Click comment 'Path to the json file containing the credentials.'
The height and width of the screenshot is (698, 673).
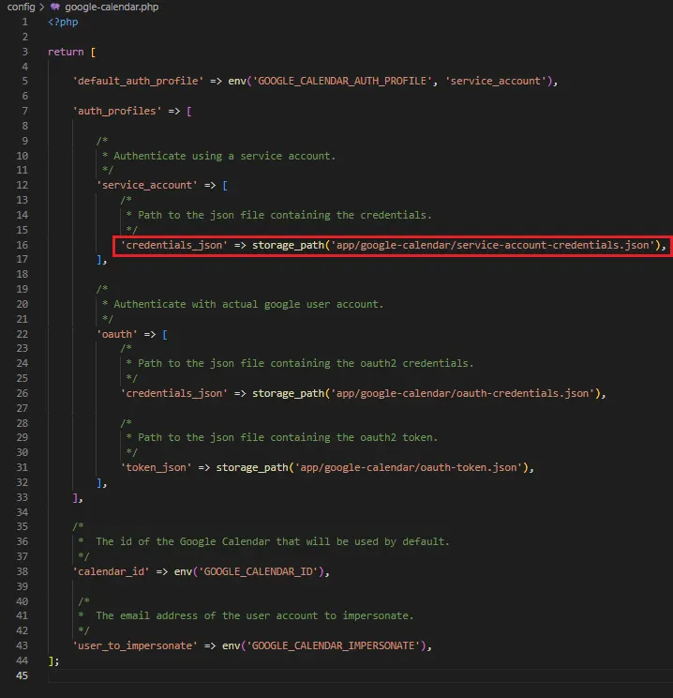click(x=285, y=215)
